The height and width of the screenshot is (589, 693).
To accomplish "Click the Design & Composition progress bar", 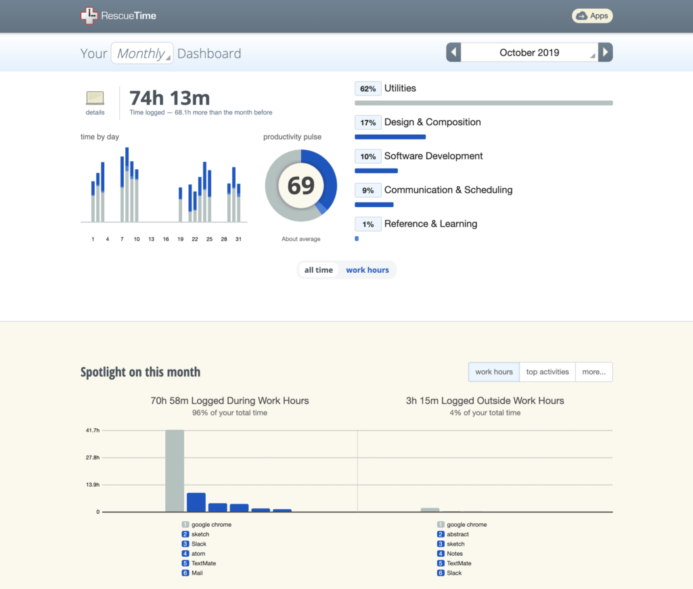I will [x=390, y=137].
